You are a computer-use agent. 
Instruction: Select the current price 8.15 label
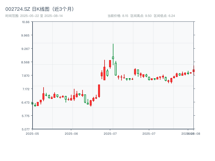118,16
